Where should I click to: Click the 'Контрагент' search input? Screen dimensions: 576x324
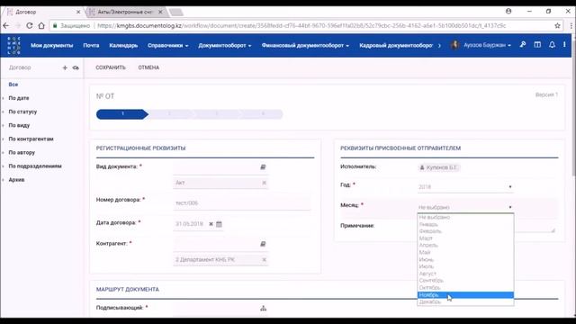[216, 244]
